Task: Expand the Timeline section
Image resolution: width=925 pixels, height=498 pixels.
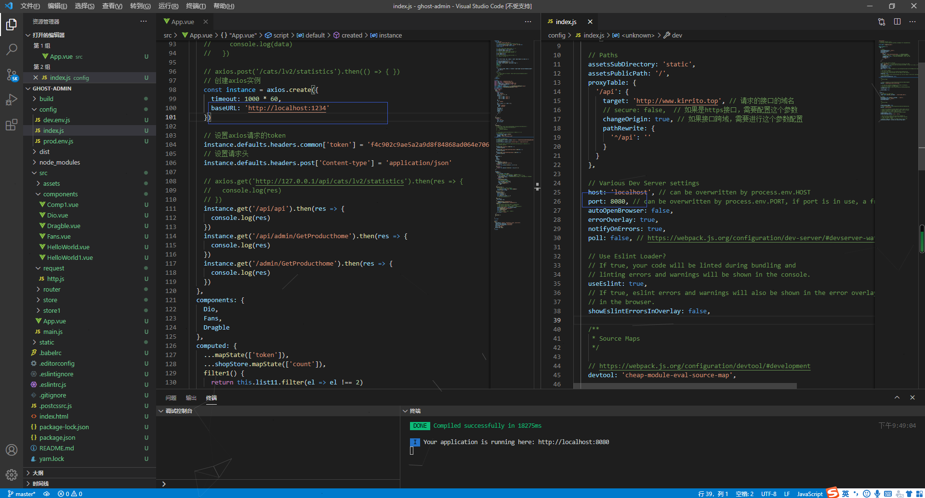Action: [x=90, y=484]
